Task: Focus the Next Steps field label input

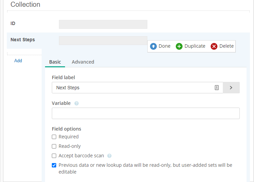Action: [x=137, y=88]
